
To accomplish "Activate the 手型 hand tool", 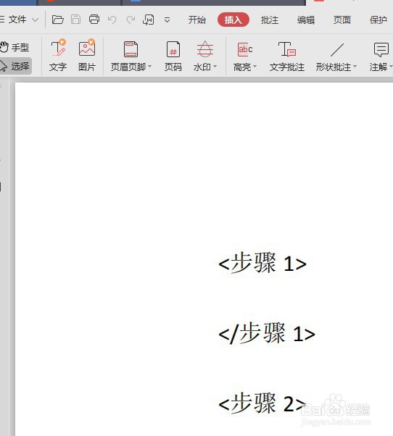I will [x=15, y=47].
